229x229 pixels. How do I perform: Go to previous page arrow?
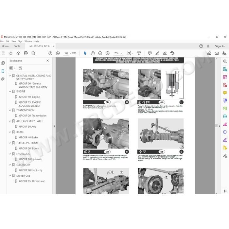[50, 53]
